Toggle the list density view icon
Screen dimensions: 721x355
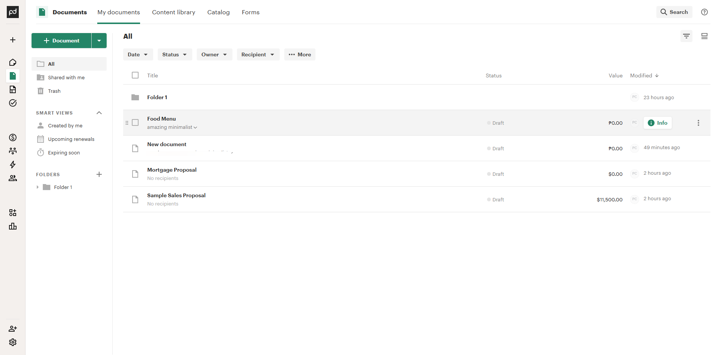(704, 36)
